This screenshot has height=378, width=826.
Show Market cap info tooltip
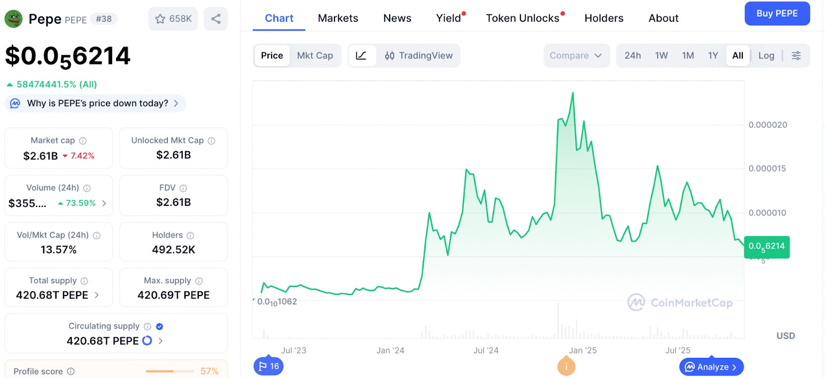point(83,141)
